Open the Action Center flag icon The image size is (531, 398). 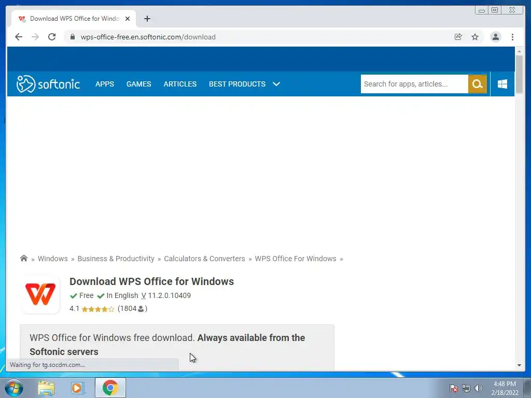point(454,388)
